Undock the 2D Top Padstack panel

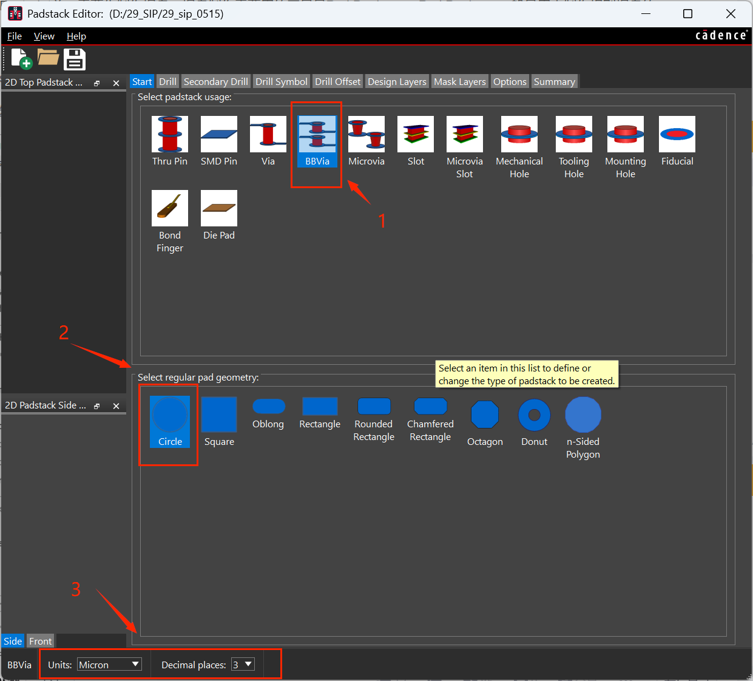pos(97,83)
